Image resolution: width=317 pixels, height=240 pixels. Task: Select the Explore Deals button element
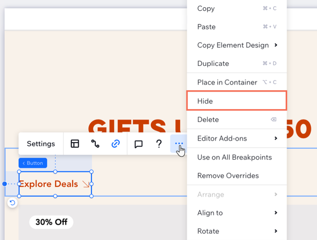[55, 184]
